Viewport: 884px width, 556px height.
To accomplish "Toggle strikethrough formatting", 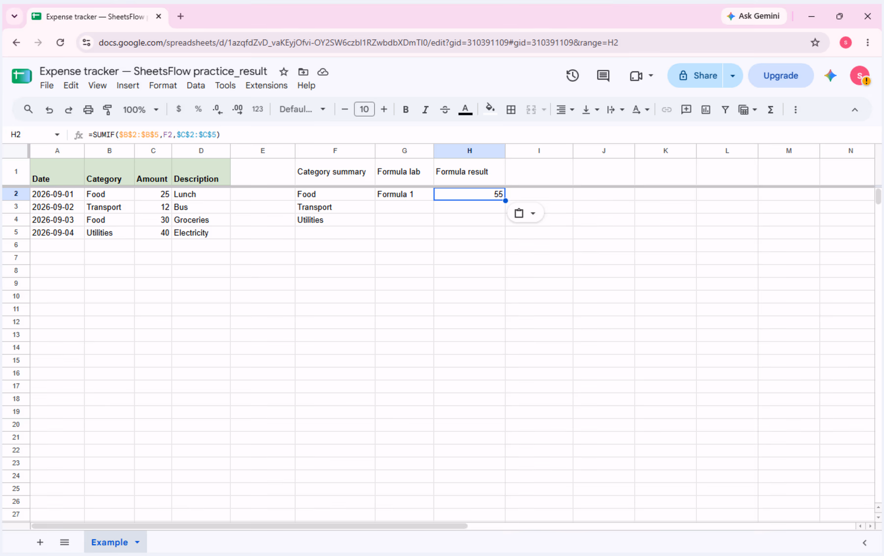I will coord(445,110).
